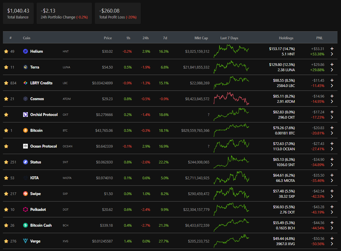
Task: Click the Swipe coin logo icon
Action: [x=25, y=194]
